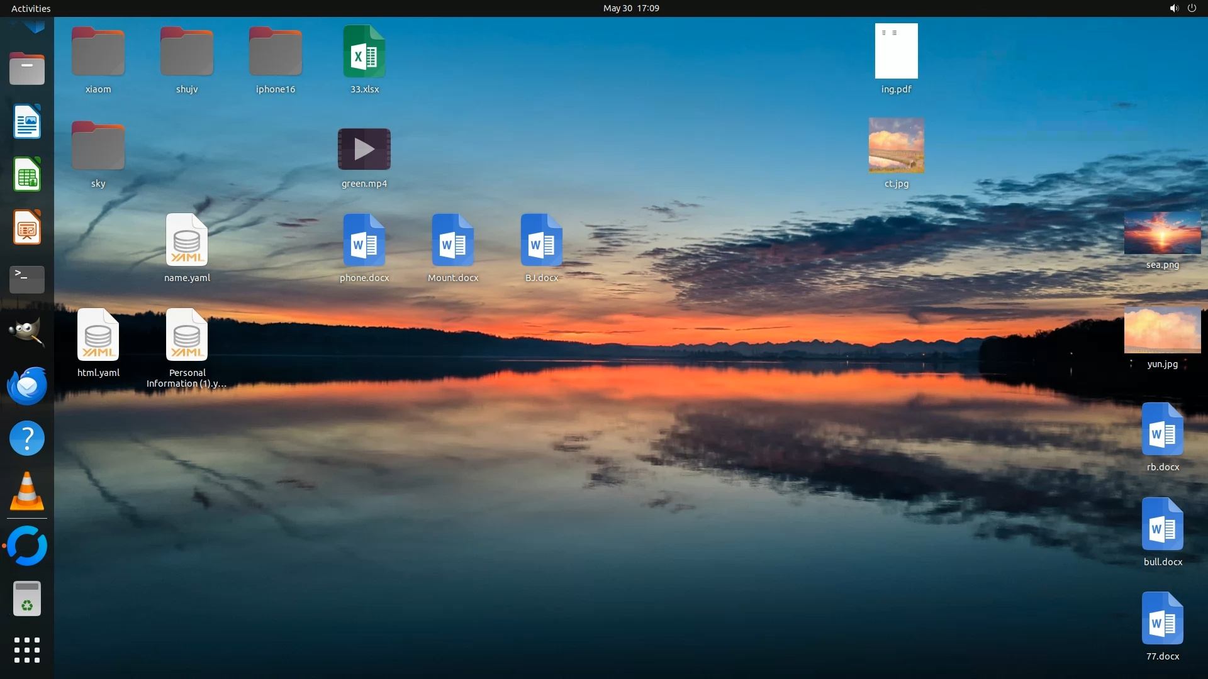Launch LibreOffice Calc from the dock

(x=27, y=174)
